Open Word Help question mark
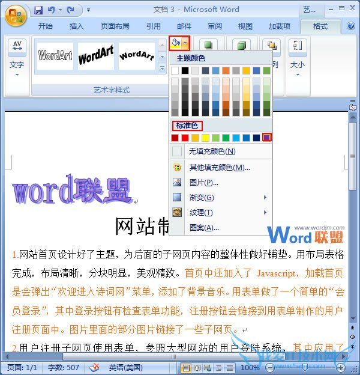Viewport: 360px width, 375px height. [x=350, y=26]
